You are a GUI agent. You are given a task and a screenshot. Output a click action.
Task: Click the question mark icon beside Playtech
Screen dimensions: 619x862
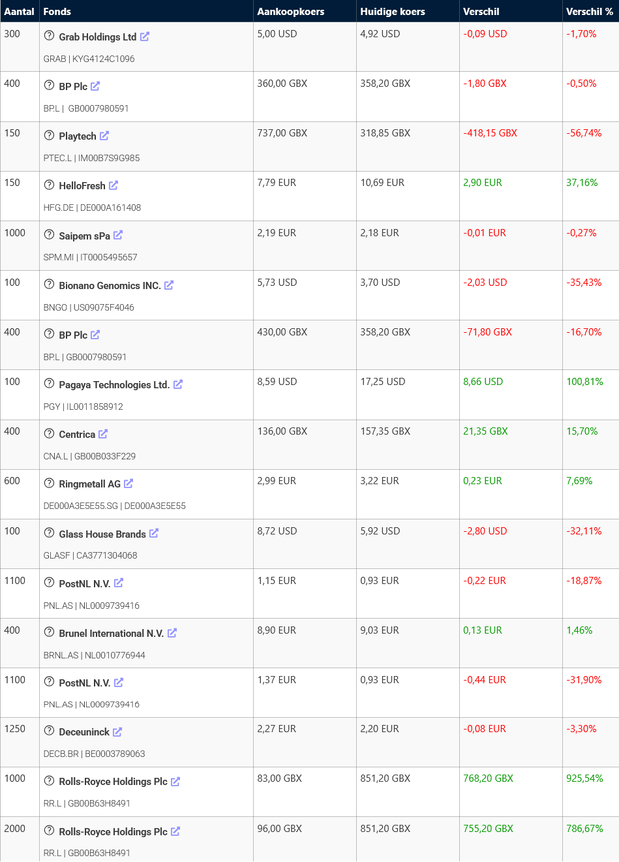point(49,135)
